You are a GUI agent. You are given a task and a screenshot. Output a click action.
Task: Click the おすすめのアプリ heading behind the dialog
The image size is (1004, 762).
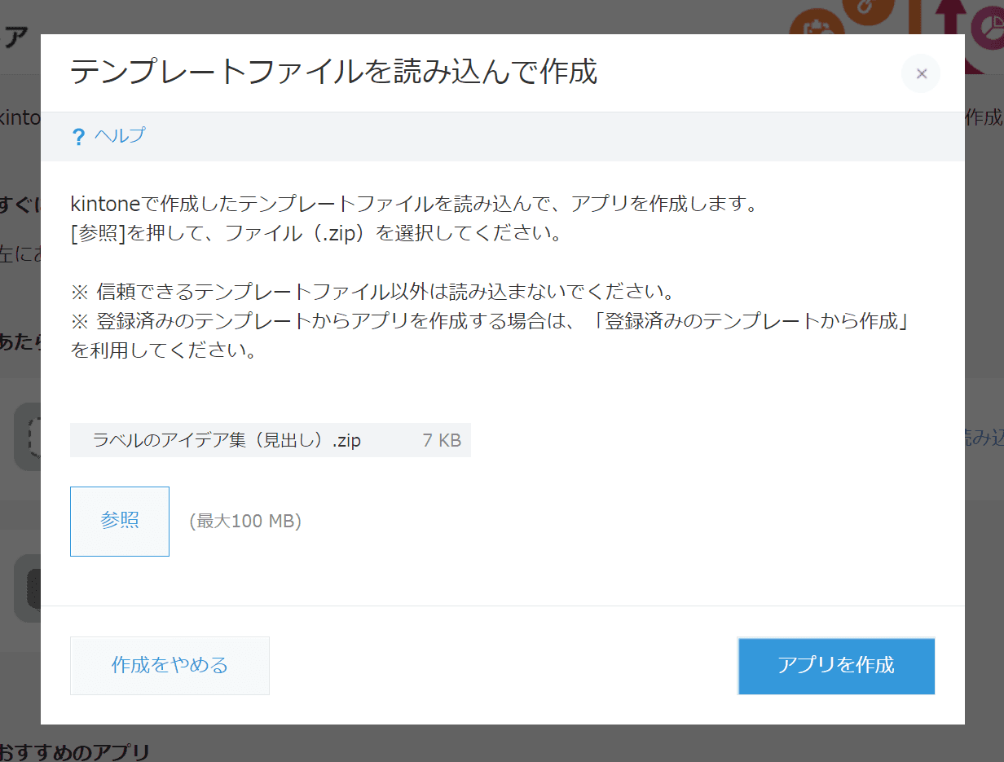pyautogui.click(x=75, y=752)
